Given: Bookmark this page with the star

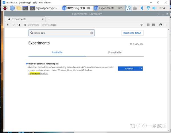Looking at the screenshot, I should 142,25.
